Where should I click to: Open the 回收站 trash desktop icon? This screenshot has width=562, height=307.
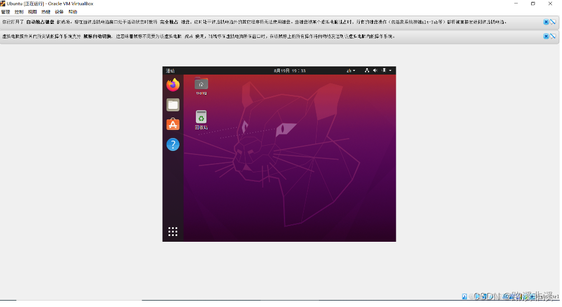tap(202, 120)
